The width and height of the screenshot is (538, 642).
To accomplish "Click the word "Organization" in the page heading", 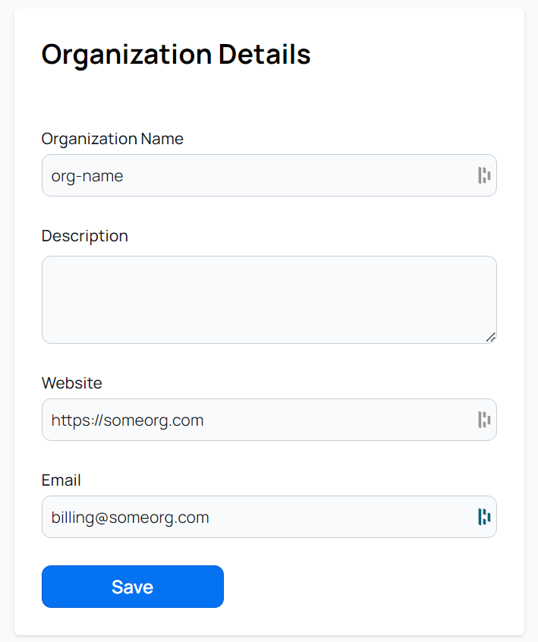I will tap(127, 55).
